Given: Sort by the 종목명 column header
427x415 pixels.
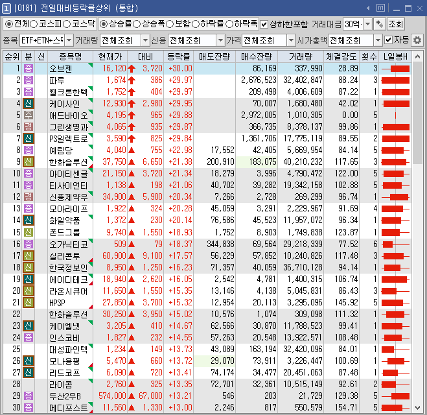Looking at the screenshot, I should click(x=70, y=56).
